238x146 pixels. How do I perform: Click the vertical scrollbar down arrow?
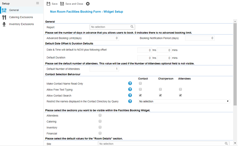tap(235, 143)
